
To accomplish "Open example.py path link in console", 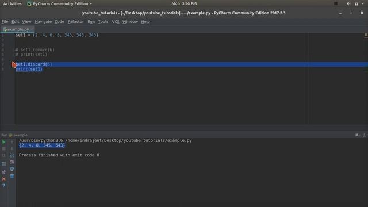I will tap(128, 140).
